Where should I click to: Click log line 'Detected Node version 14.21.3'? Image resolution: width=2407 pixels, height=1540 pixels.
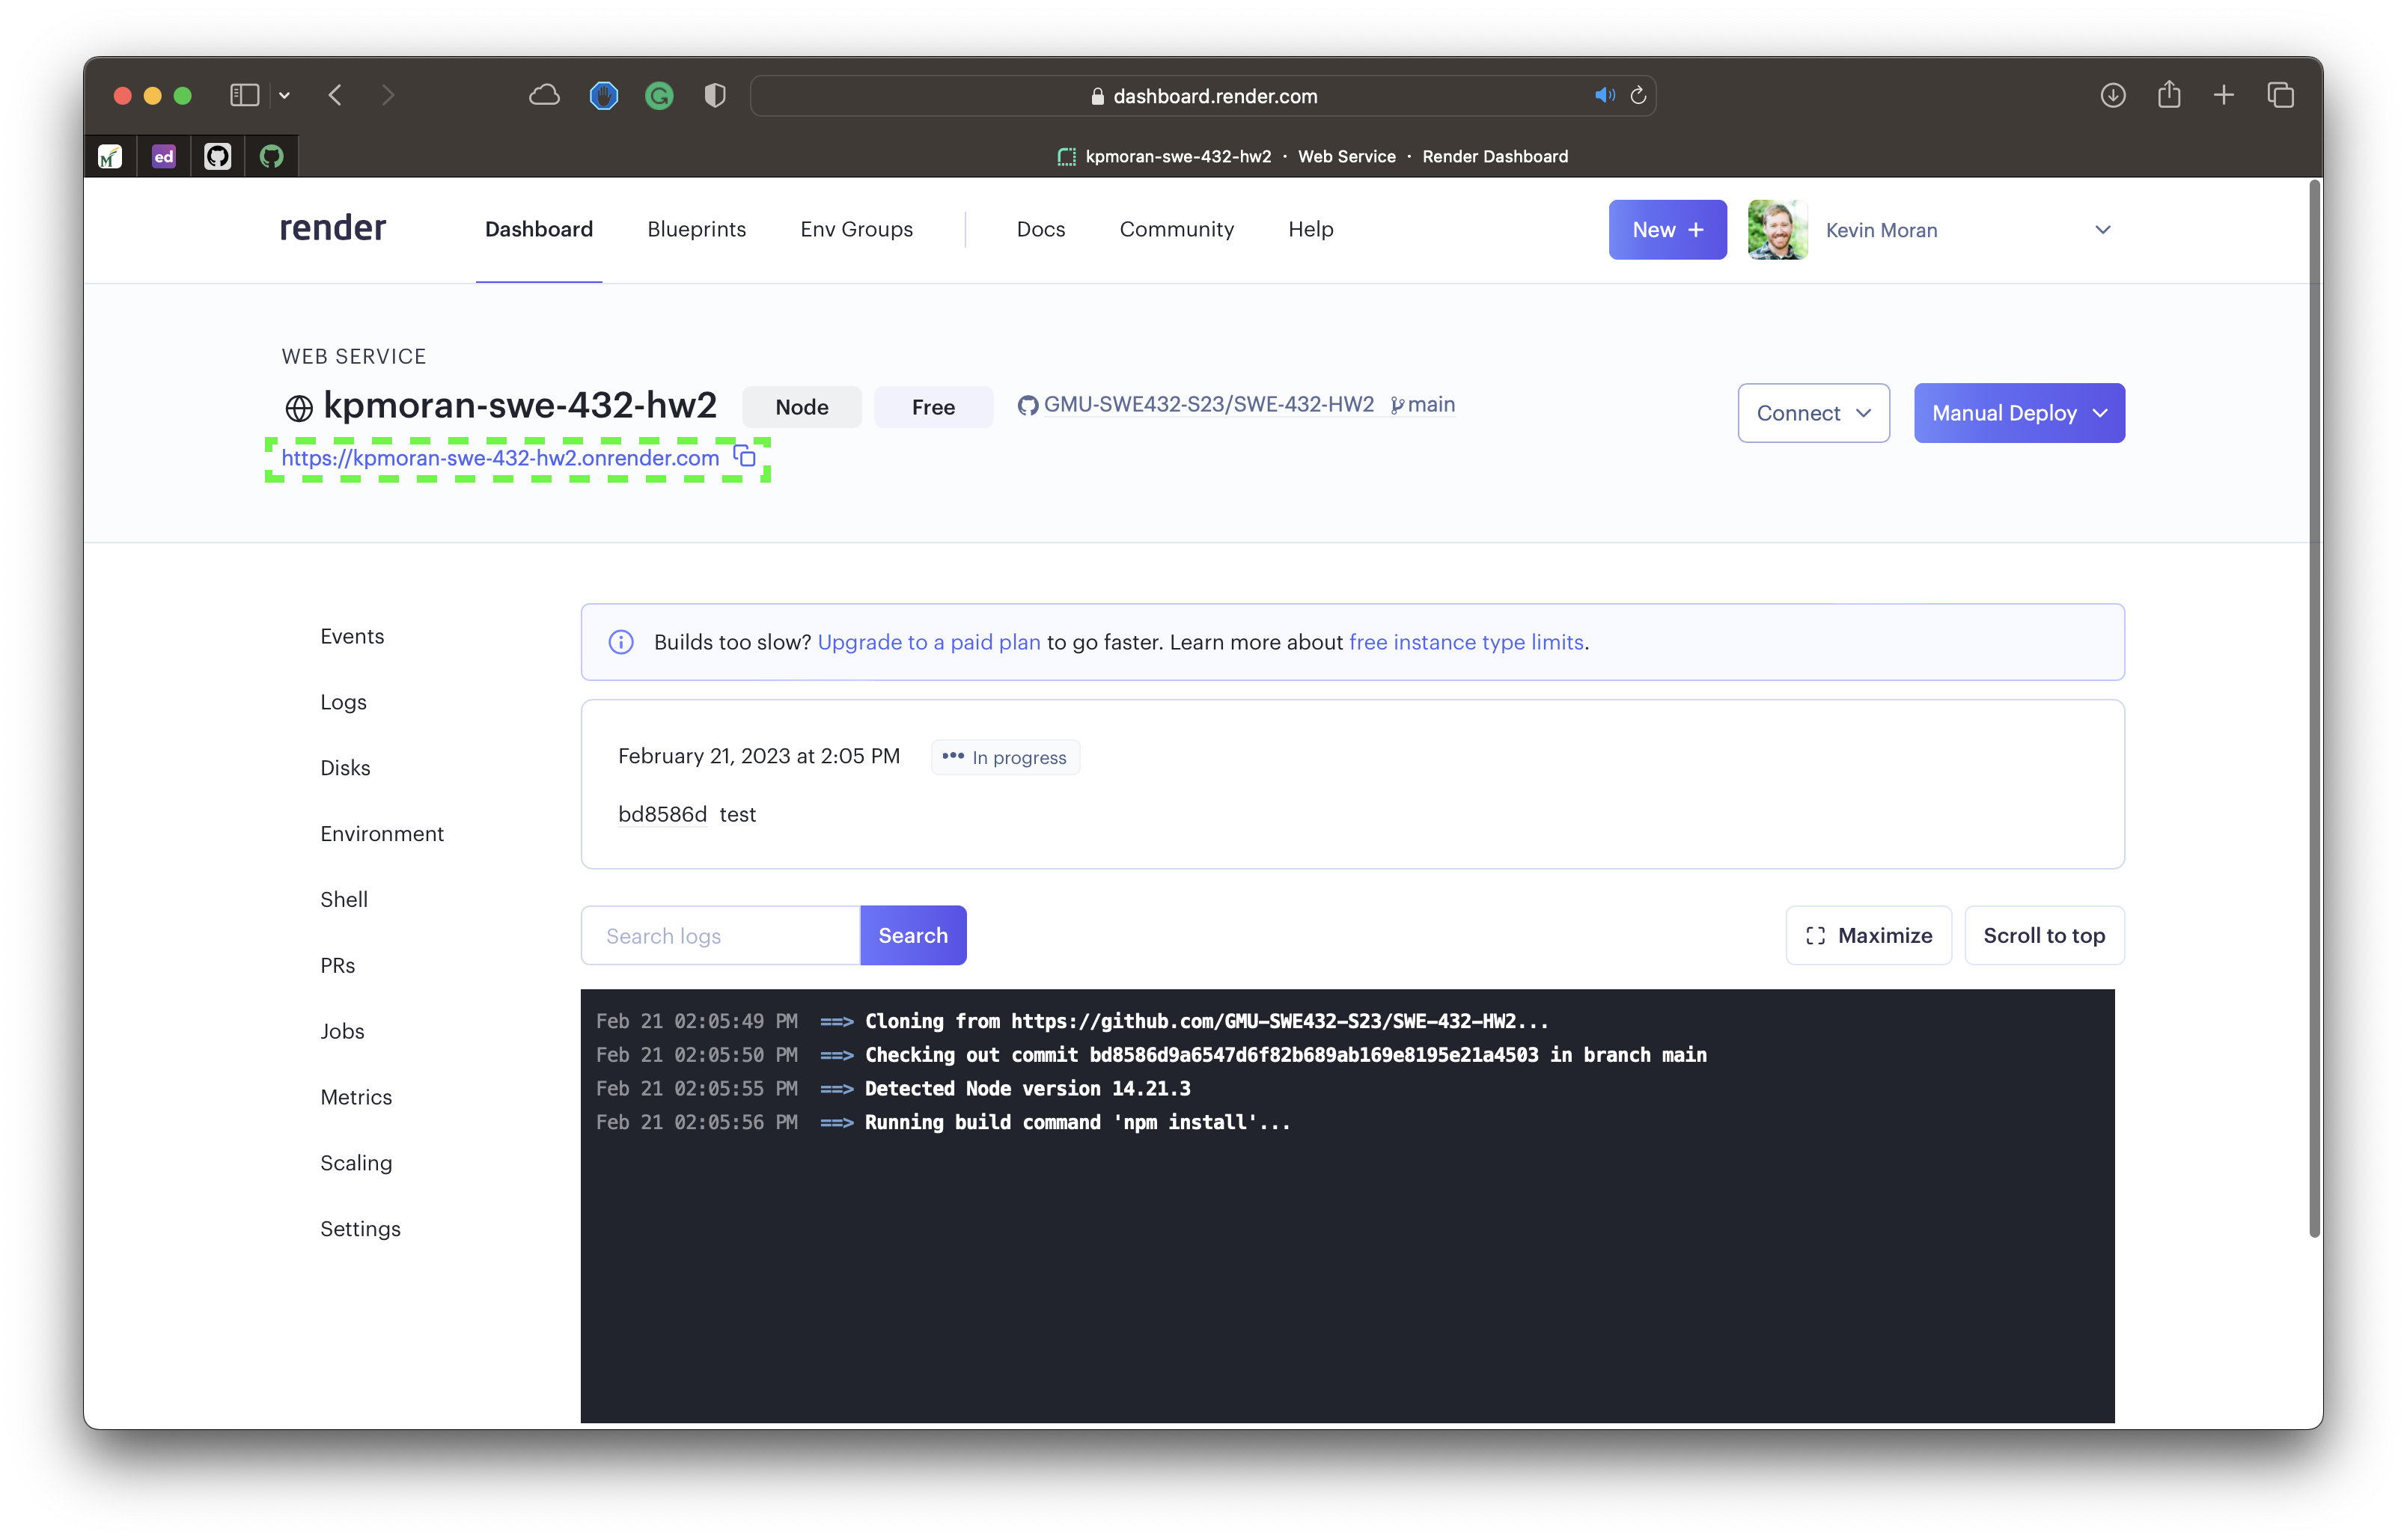pos(1027,1088)
